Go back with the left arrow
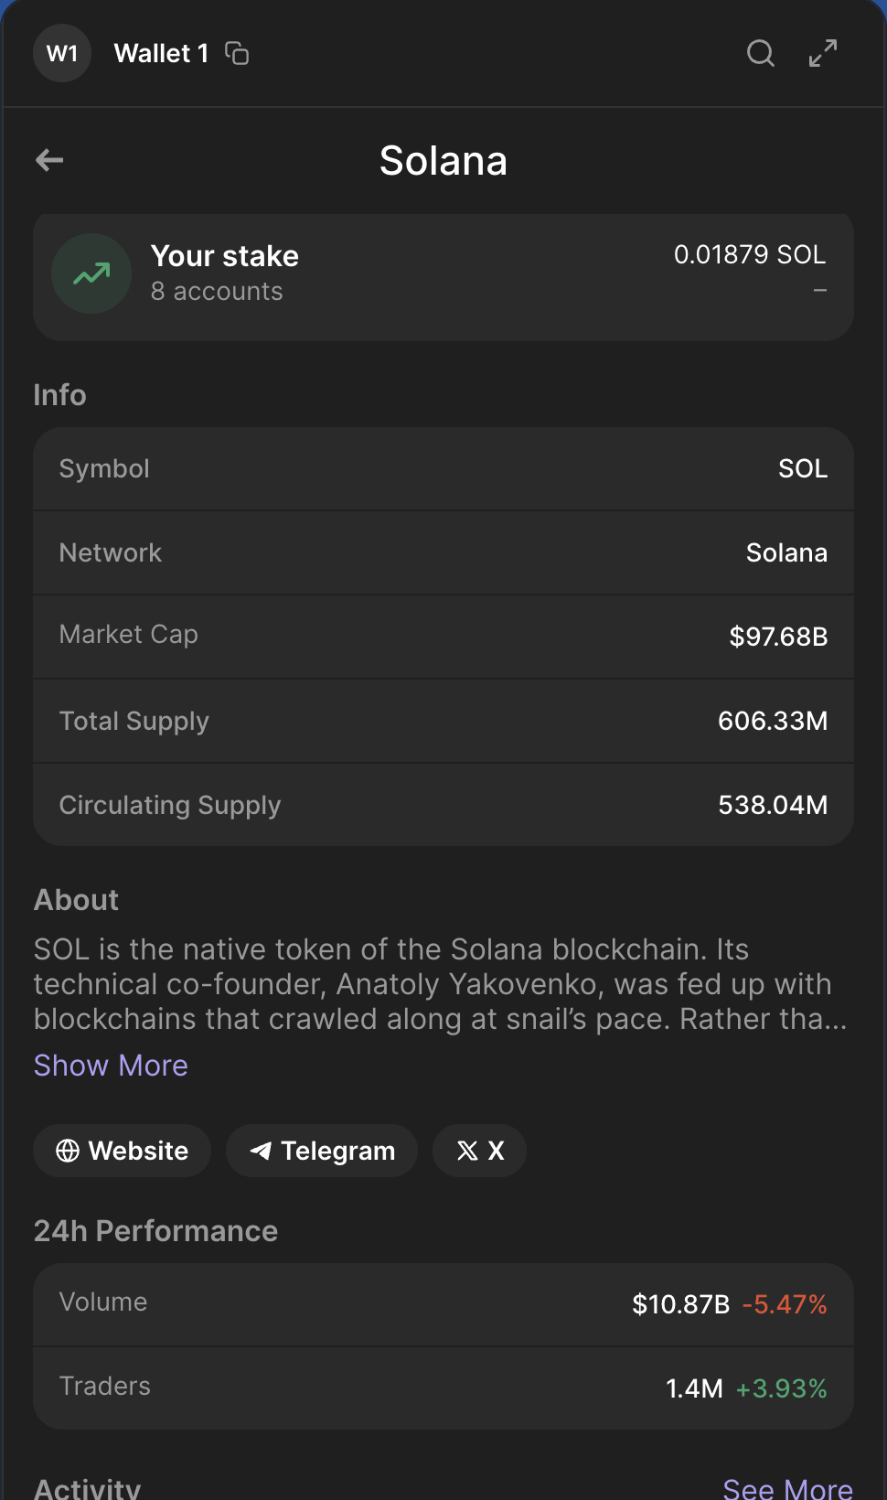The image size is (887, 1500). point(49,161)
